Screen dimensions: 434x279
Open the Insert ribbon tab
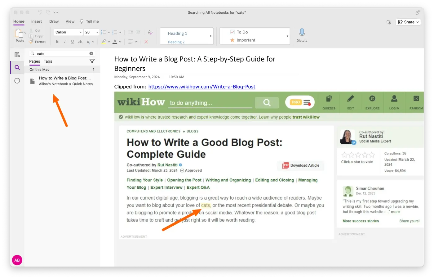37,21
